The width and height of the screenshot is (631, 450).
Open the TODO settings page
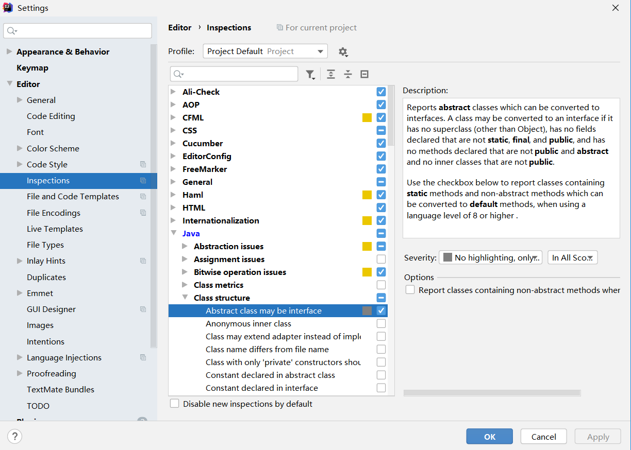(x=38, y=406)
